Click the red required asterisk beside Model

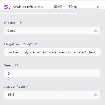coord(17,22)
